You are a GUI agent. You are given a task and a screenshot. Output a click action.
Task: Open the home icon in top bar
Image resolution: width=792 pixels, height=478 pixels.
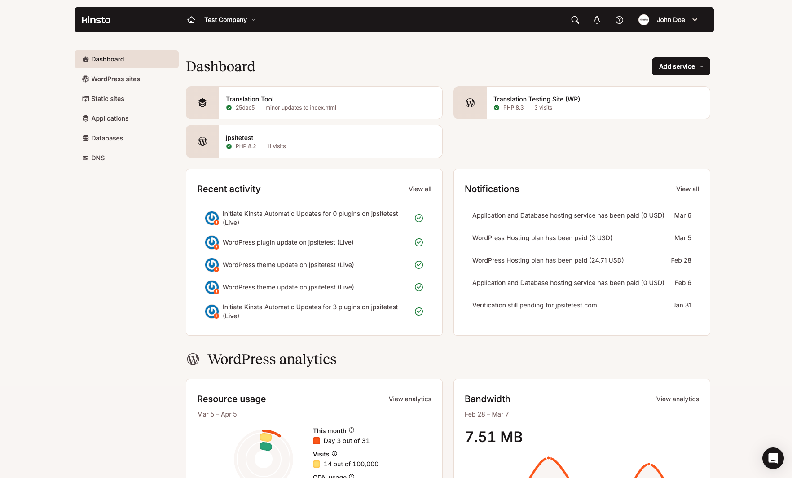click(x=191, y=20)
